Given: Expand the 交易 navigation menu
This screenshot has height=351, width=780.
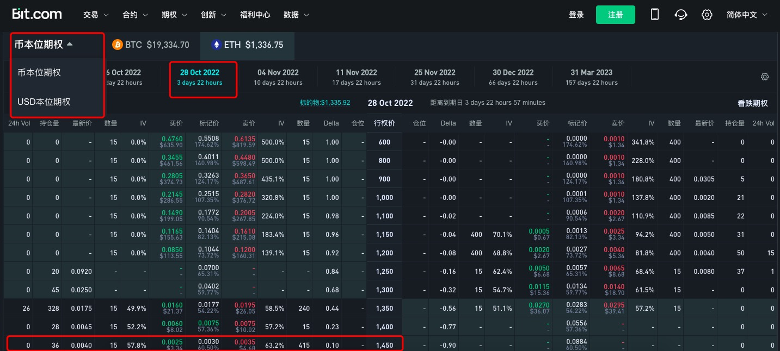Looking at the screenshot, I should [x=96, y=15].
